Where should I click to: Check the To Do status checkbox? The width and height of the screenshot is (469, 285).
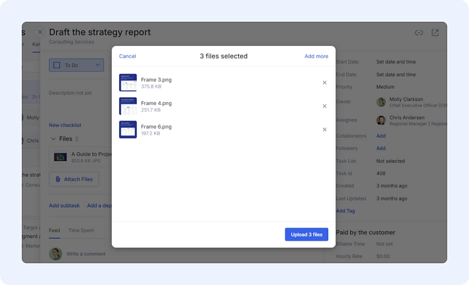[57, 65]
